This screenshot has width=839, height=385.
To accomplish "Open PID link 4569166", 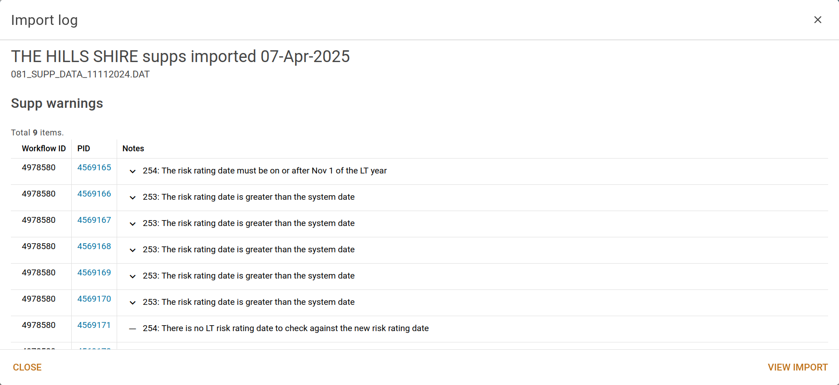I will [94, 194].
